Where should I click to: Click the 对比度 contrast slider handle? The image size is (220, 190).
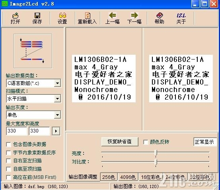(156, 162)
